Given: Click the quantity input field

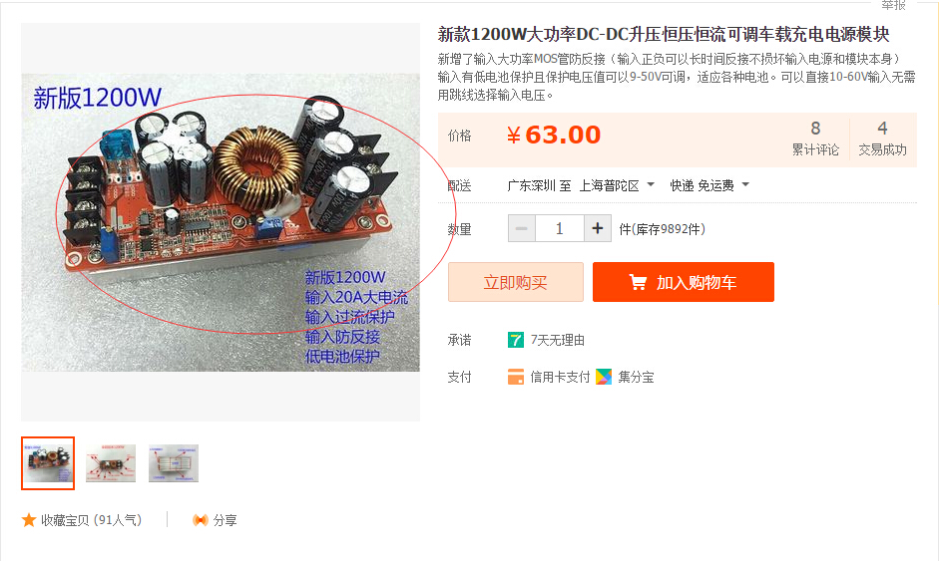Looking at the screenshot, I should [x=560, y=228].
